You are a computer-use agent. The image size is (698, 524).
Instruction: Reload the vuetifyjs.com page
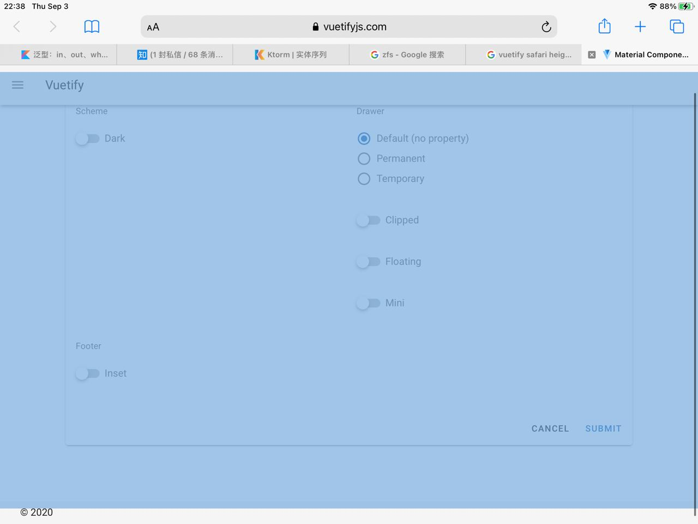[546, 26]
